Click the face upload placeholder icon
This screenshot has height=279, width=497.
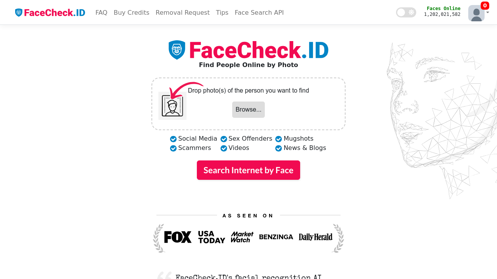[x=172, y=105]
